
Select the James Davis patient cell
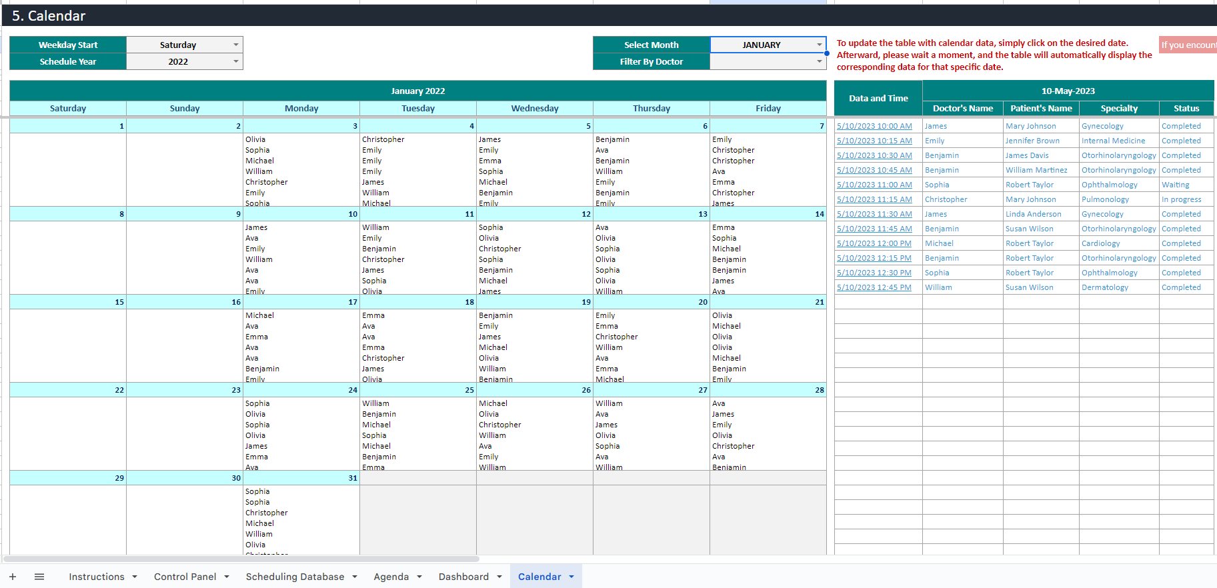[x=1041, y=155]
